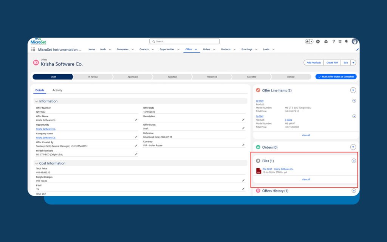
Task: Click the Offers History panel icon
Action: click(x=258, y=191)
